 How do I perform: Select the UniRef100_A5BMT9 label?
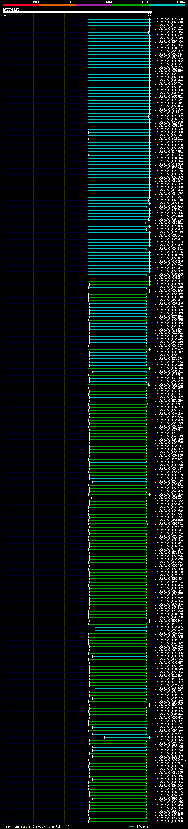pyautogui.click(x=169, y=488)
